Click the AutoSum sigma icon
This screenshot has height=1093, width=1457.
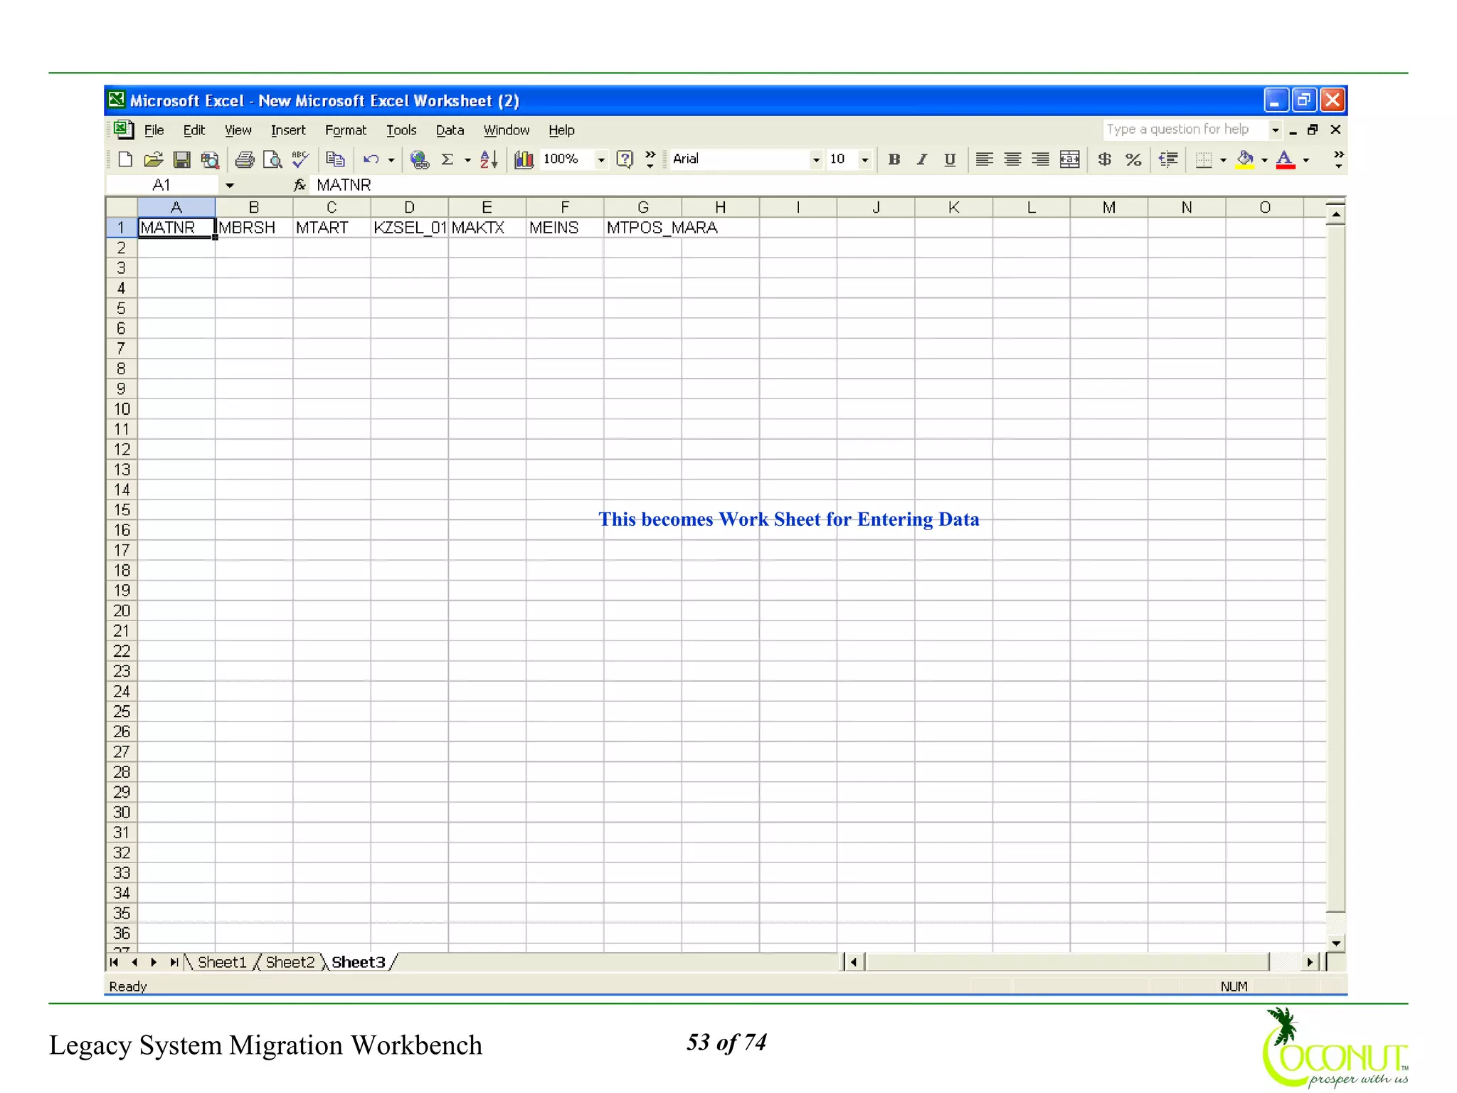[x=447, y=159]
